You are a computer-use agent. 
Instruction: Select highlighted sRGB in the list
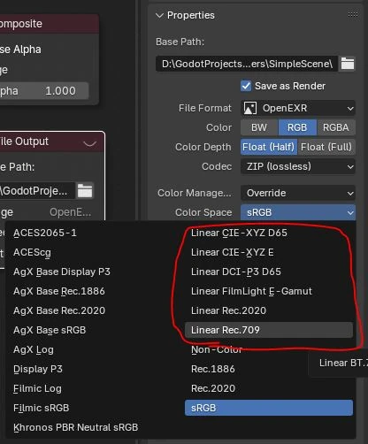(269, 408)
